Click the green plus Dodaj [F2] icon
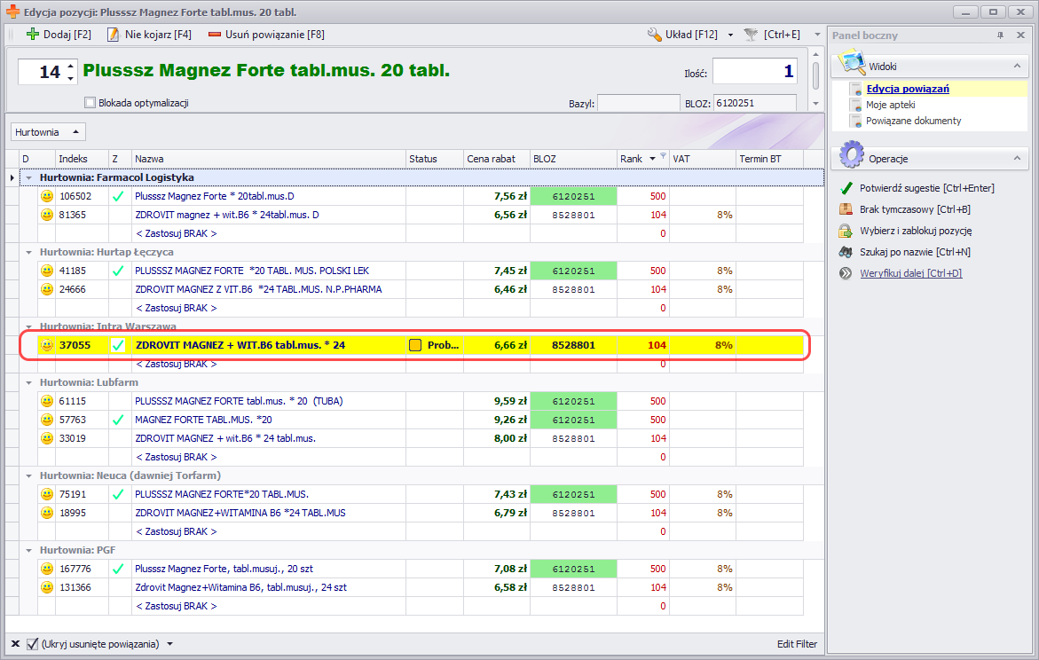This screenshot has width=1039, height=660. 33,35
